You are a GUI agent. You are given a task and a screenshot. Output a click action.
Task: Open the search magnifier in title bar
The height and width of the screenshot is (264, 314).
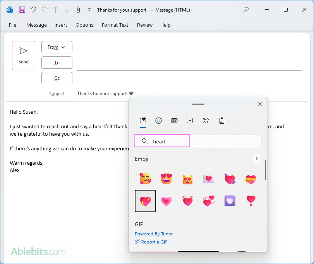coord(246,10)
